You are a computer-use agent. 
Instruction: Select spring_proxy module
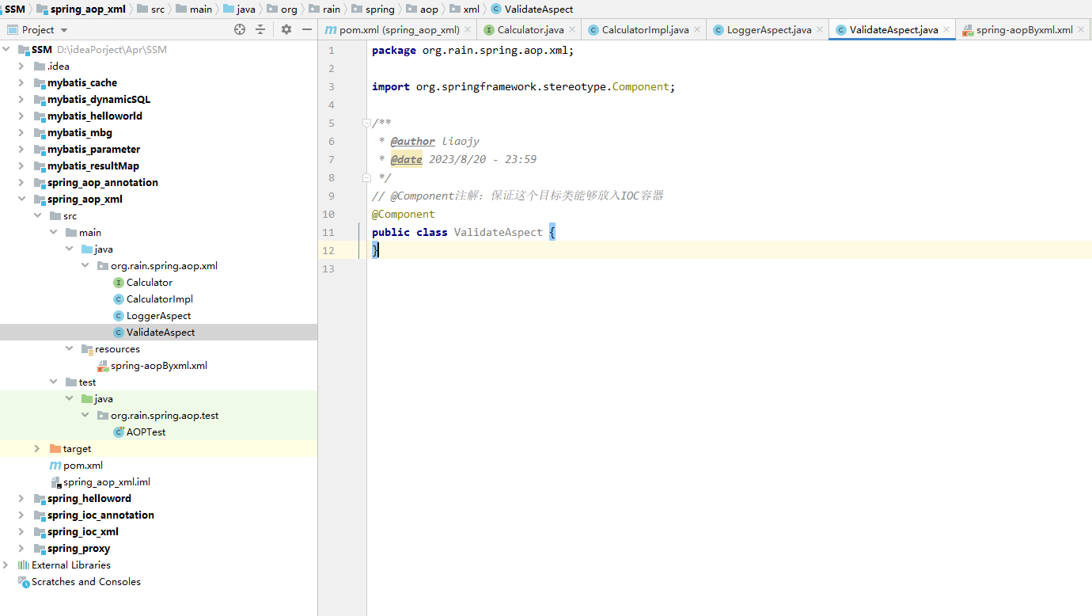[71, 549]
